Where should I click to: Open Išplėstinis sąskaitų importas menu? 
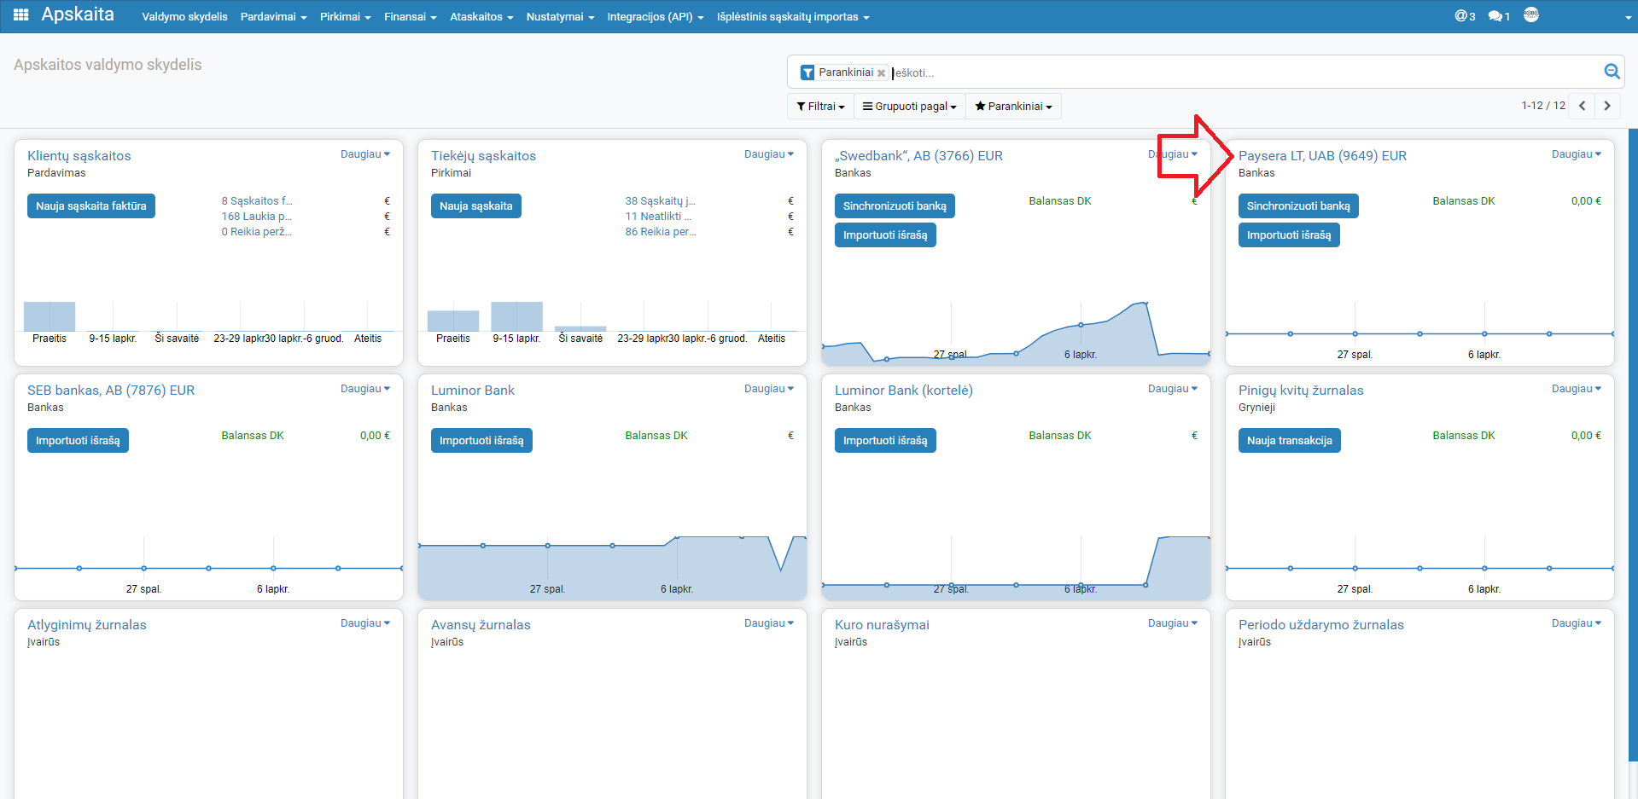pyautogui.click(x=793, y=17)
